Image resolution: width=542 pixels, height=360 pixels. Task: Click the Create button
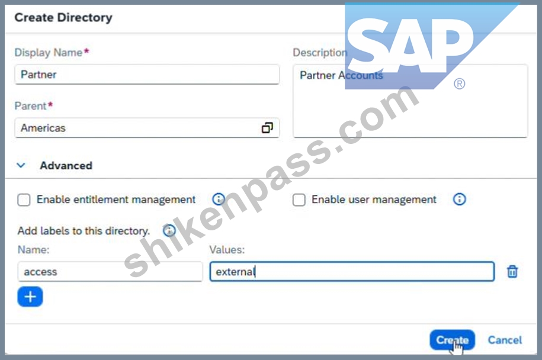(452, 340)
